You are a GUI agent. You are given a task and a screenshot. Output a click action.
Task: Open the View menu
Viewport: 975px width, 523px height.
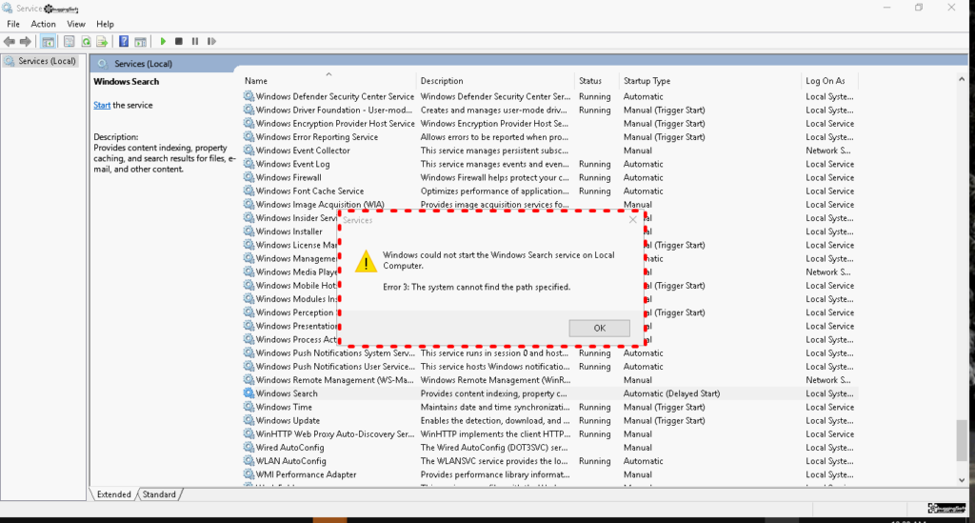[76, 24]
